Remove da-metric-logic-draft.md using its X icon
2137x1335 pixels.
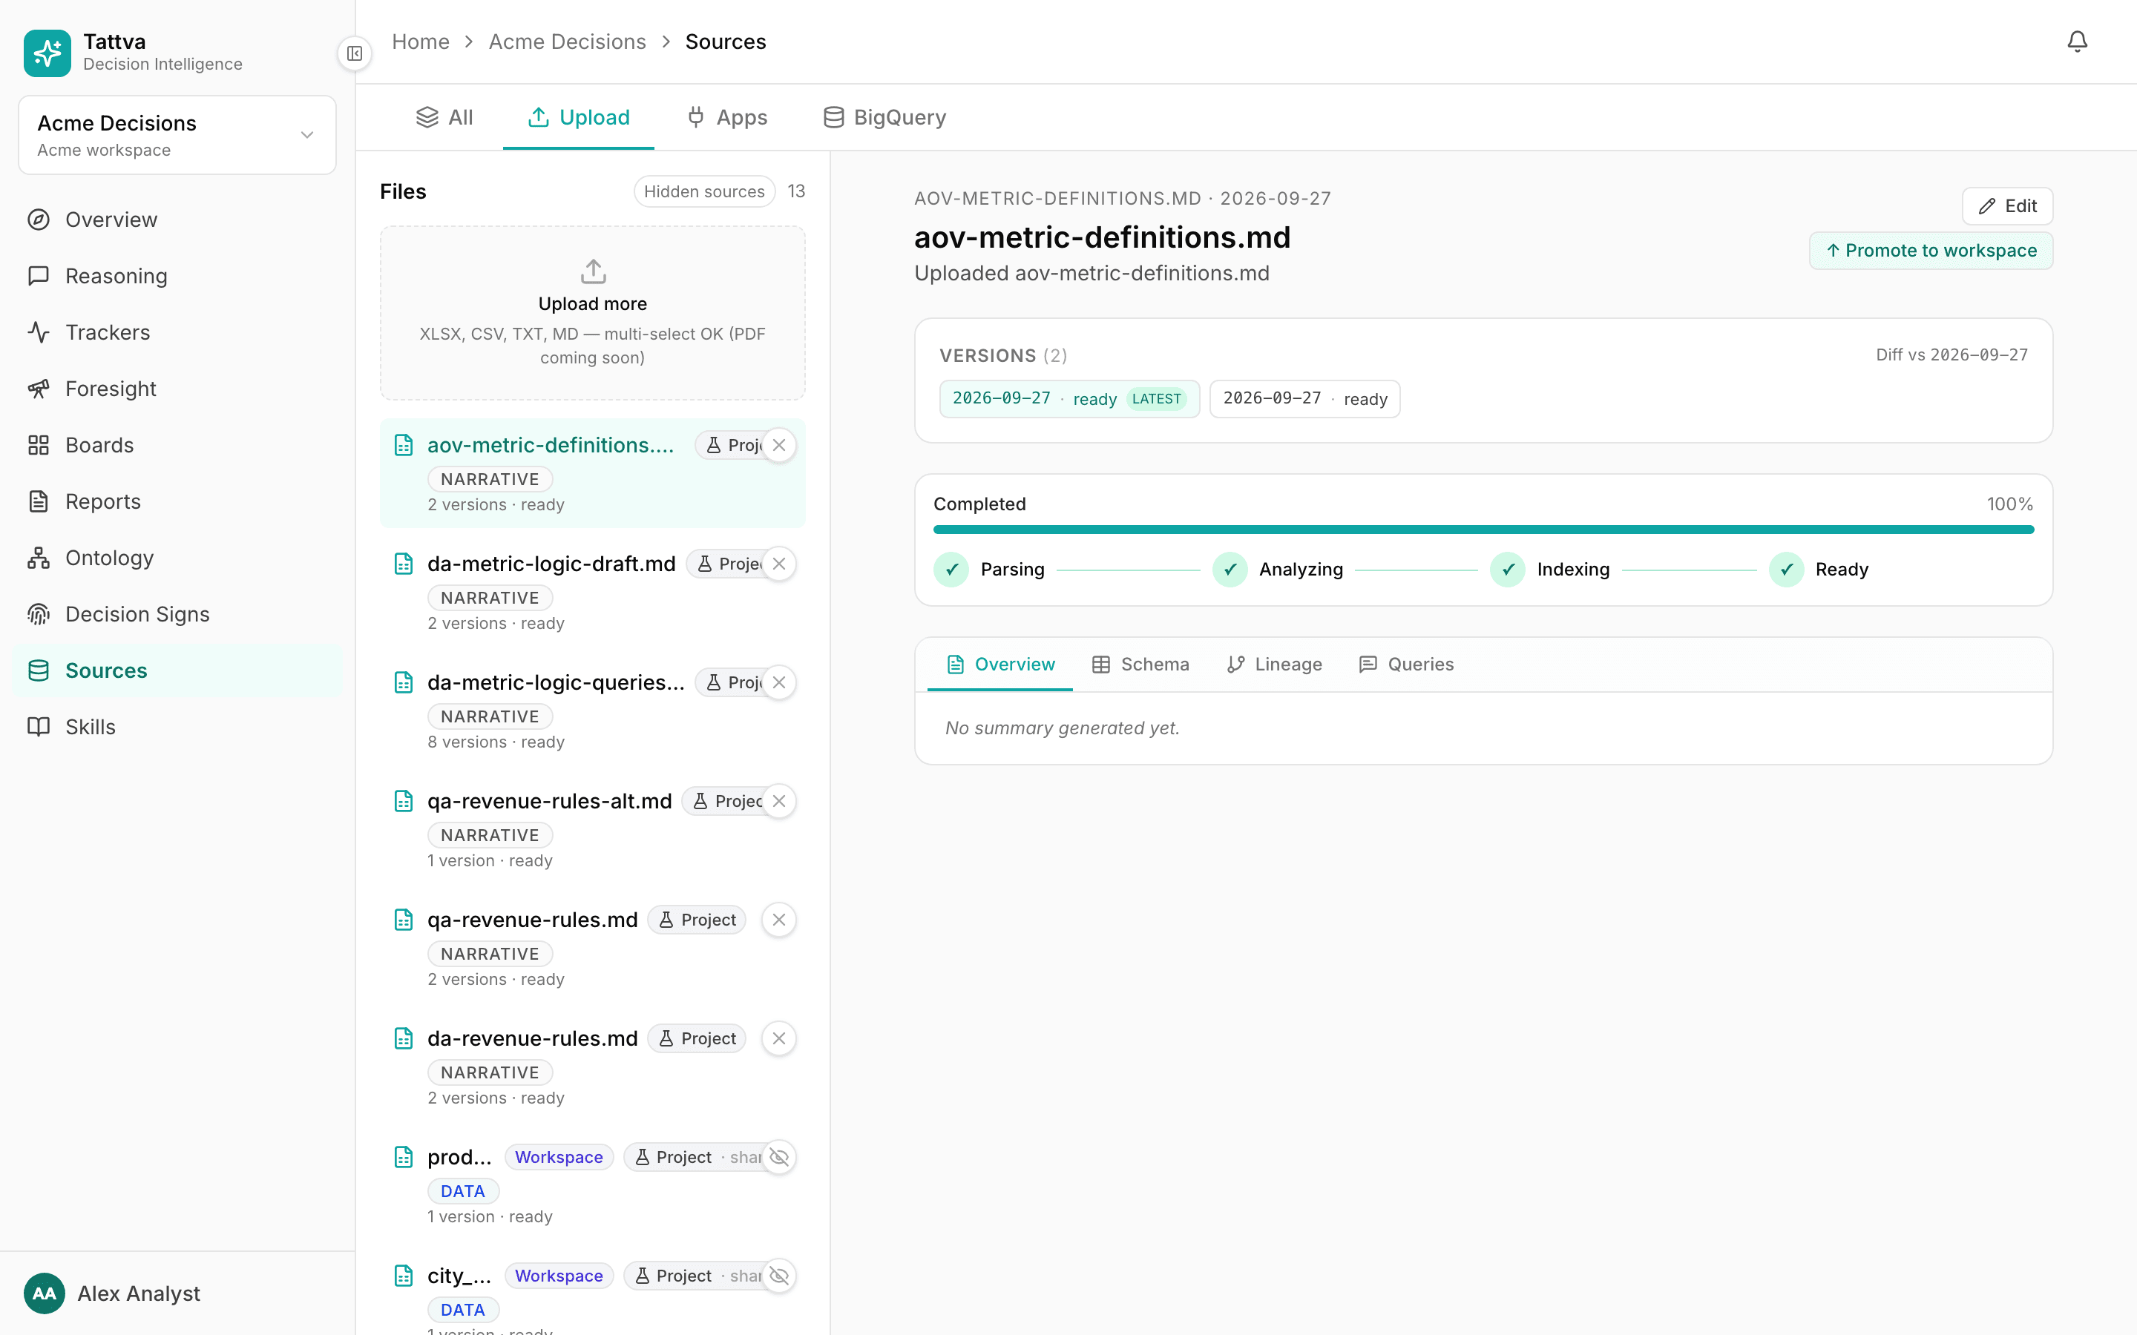[779, 564]
